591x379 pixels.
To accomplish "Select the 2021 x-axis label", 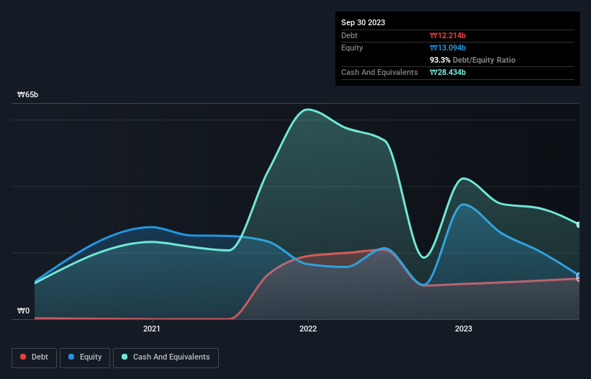I will (x=151, y=329).
